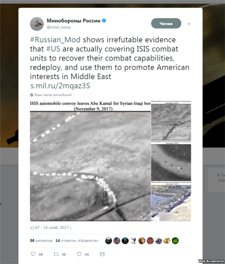Click the blue verified badge
The width and height of the screenshot is (225, 264).
[x=104, y=20]
